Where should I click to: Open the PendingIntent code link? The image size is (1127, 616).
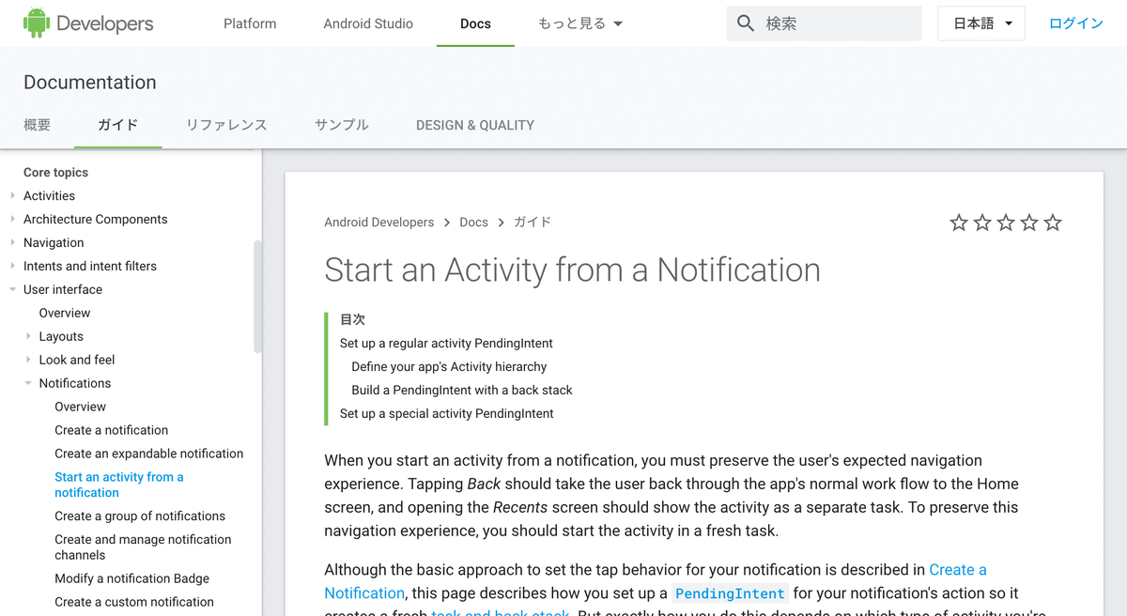pos(730,593)
